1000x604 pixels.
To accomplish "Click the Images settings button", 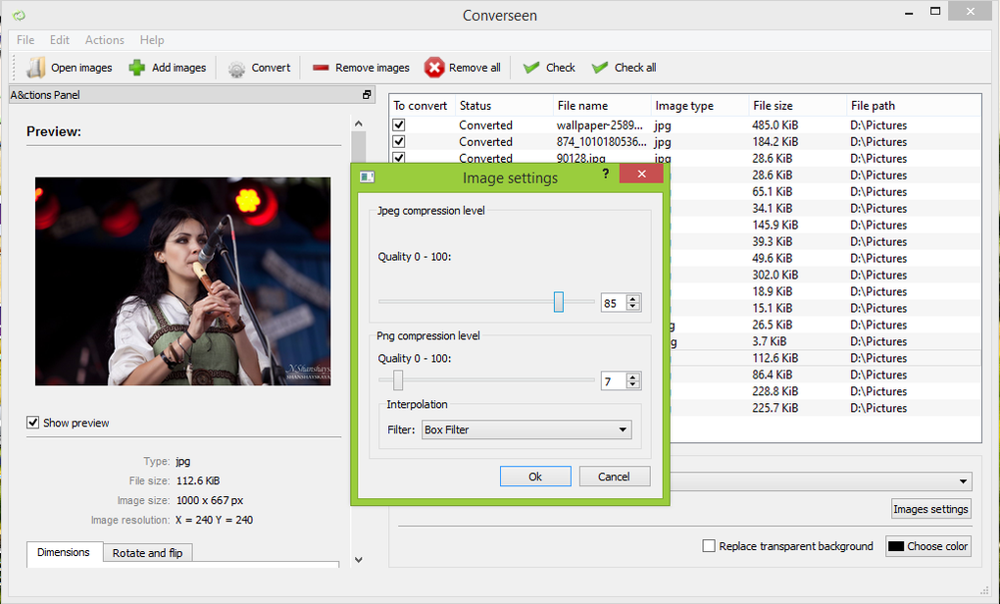I will click(x=931, y=508).
